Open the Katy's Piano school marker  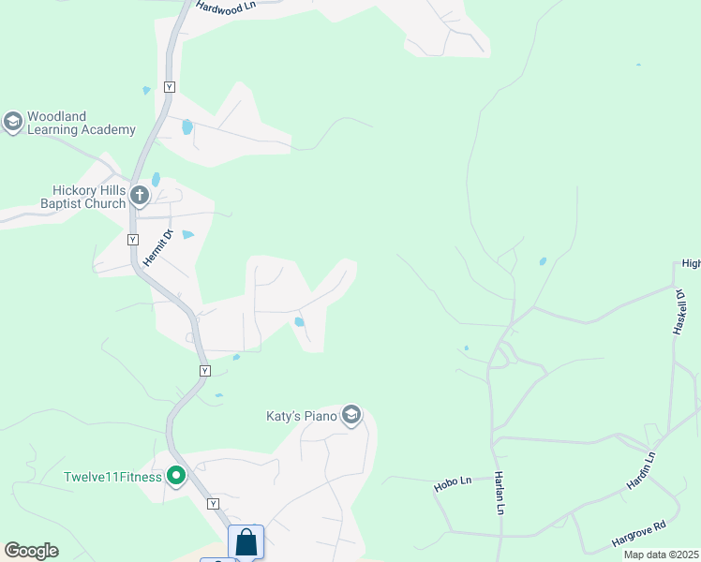tap(351, 416)
